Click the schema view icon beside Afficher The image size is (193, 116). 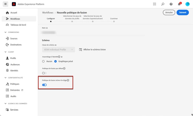(80, 50)
